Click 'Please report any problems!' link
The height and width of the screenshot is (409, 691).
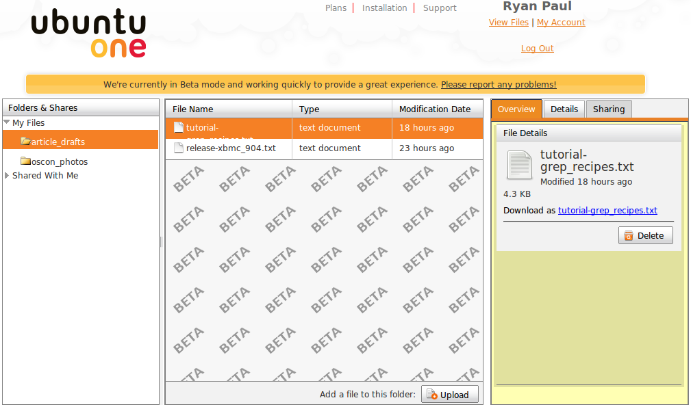pos(499,85)
